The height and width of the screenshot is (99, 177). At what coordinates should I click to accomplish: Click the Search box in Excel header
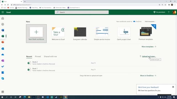(x=82, y=12)
